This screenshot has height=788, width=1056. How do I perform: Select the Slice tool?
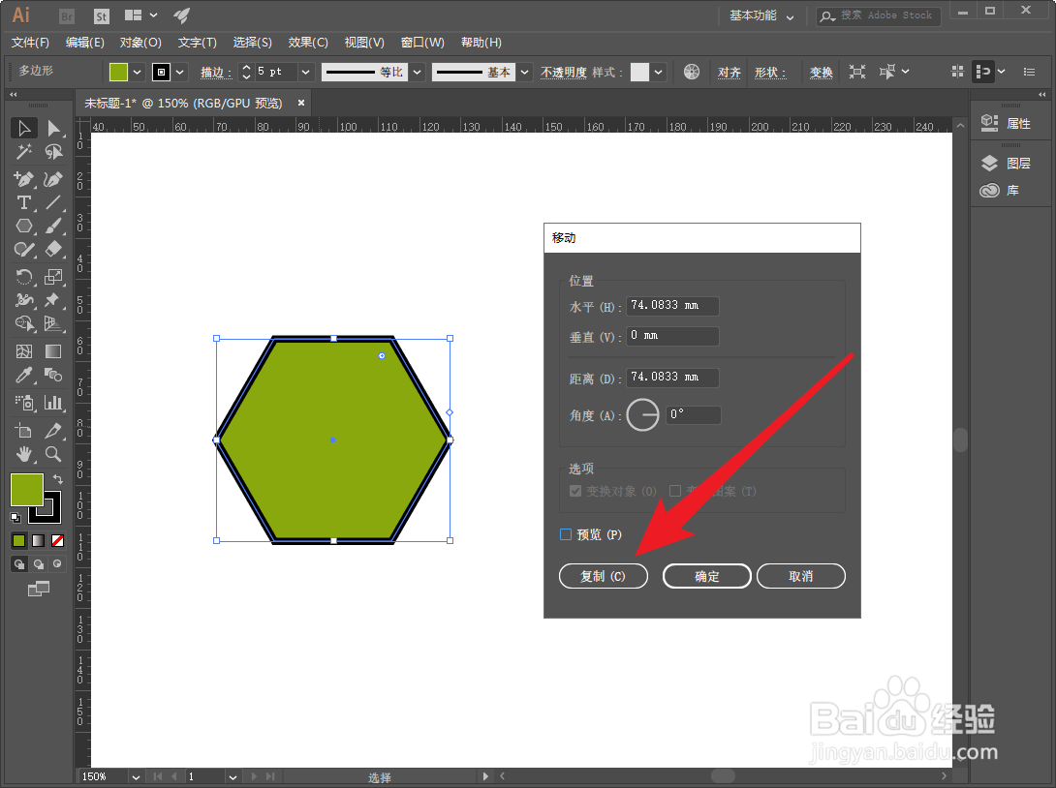click(x=53, y=431)
